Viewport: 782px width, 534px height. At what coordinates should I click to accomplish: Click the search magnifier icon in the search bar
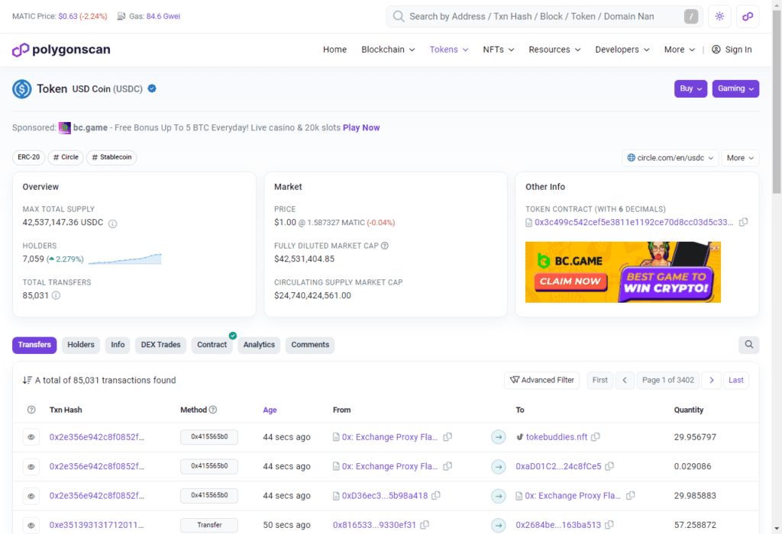click(x=399, y=17)
